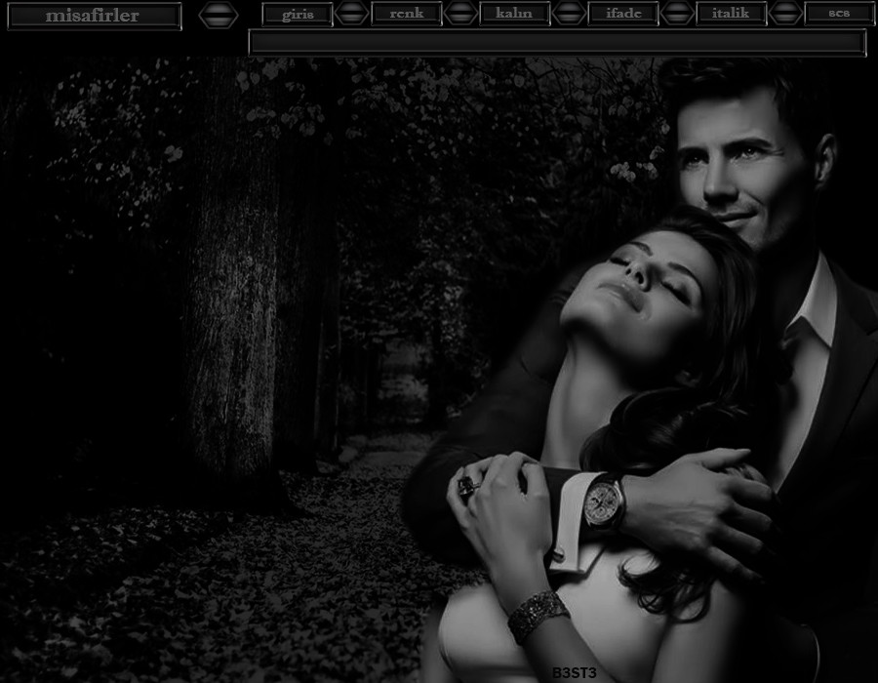Screen dimensions: 878x683
Task: Click the woman's bracelet in the image
Action: click(x=538, y=614)
